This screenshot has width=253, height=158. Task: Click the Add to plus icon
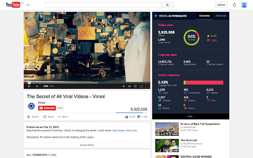tap(28, 117)
